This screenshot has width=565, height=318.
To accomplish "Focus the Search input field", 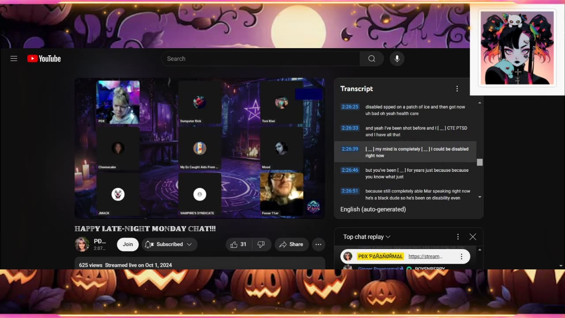I will point(260,59).
